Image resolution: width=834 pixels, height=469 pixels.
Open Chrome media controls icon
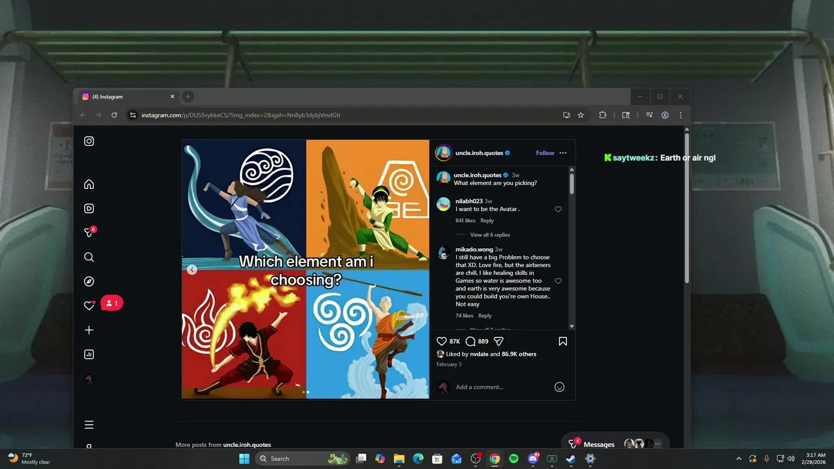tap(649, 115)
